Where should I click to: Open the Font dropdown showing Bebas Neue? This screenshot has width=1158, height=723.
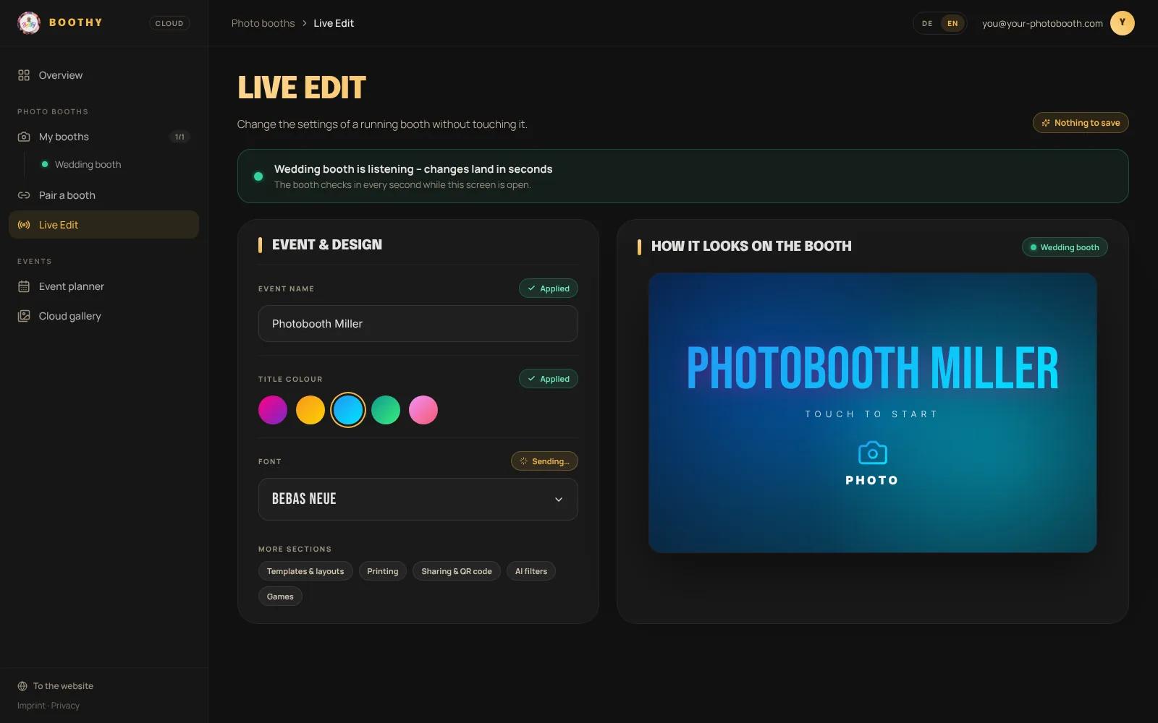coord(418,499)
